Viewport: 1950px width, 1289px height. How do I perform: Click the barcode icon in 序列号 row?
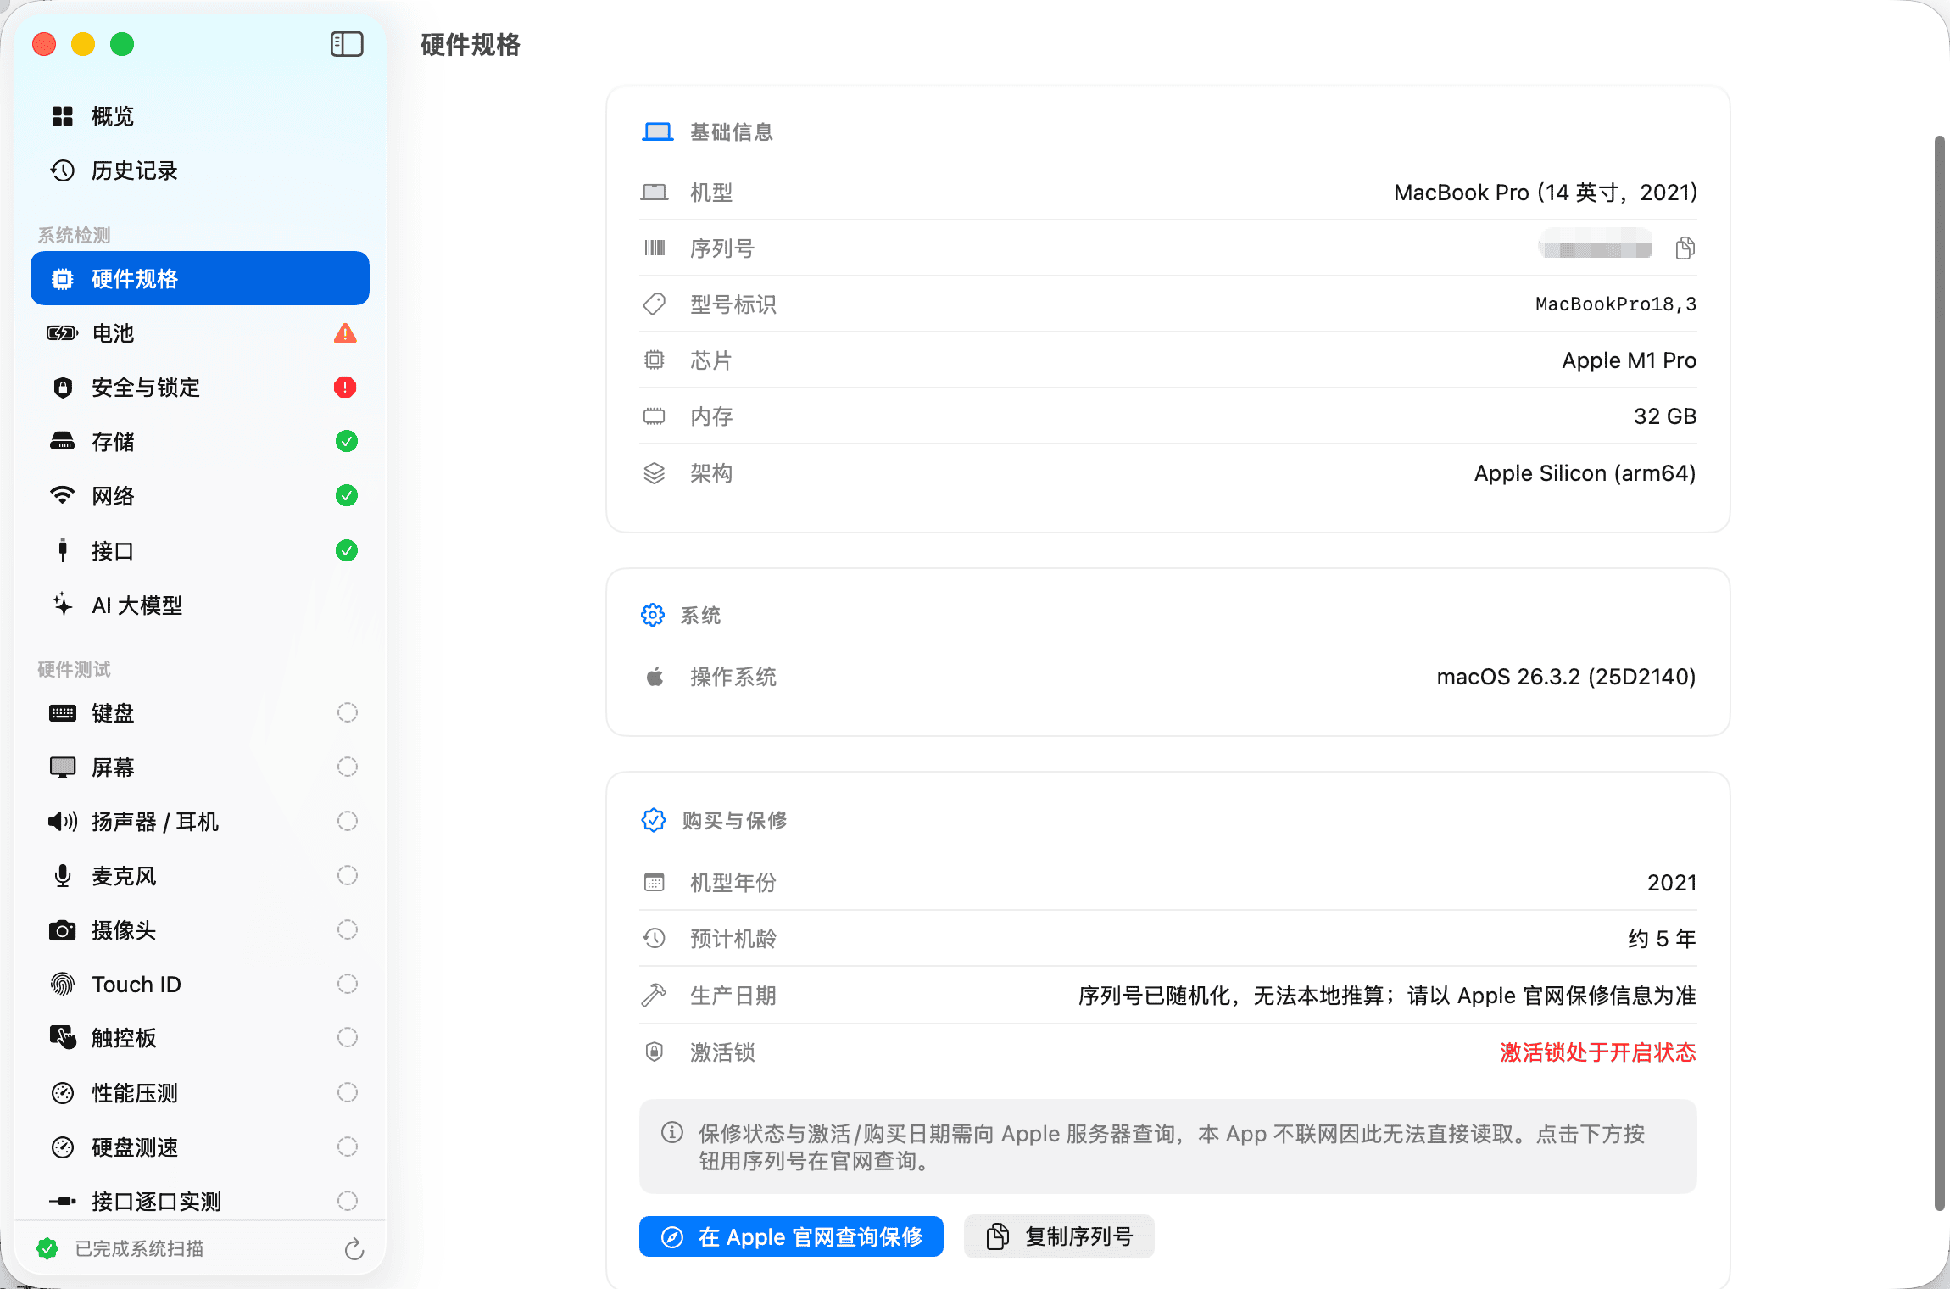coord(655,248)
